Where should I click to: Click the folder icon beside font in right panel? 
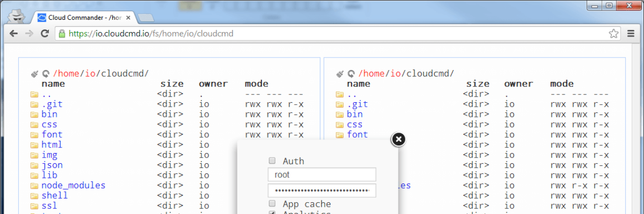click(340, 135)
